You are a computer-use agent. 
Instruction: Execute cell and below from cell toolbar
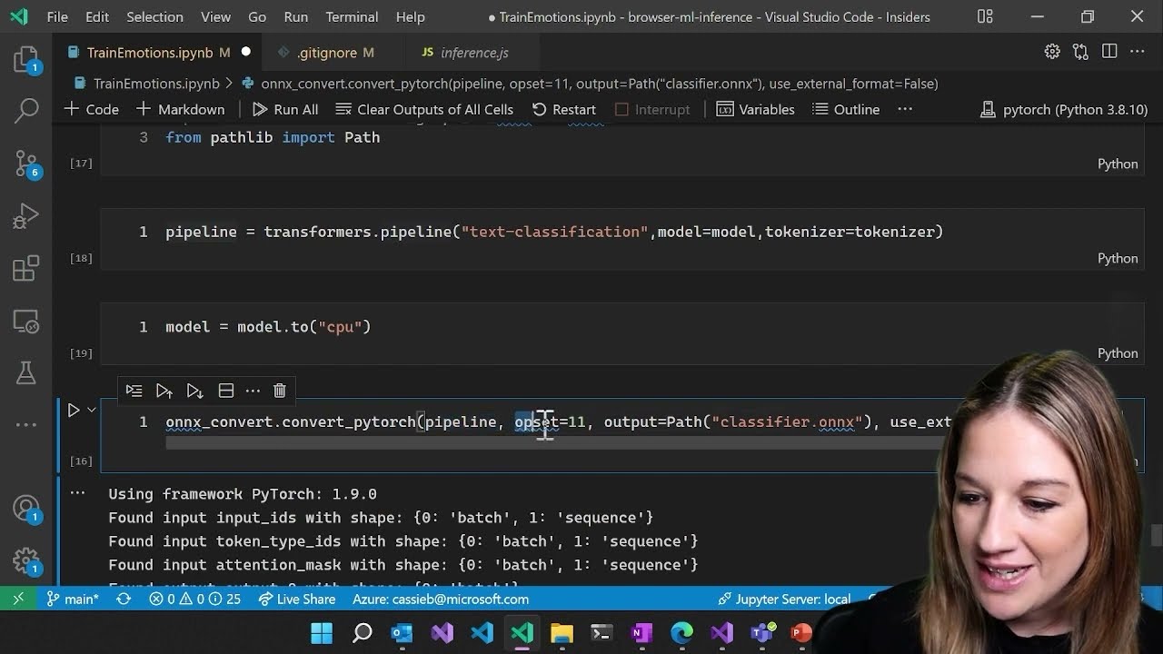pos(194,391)
